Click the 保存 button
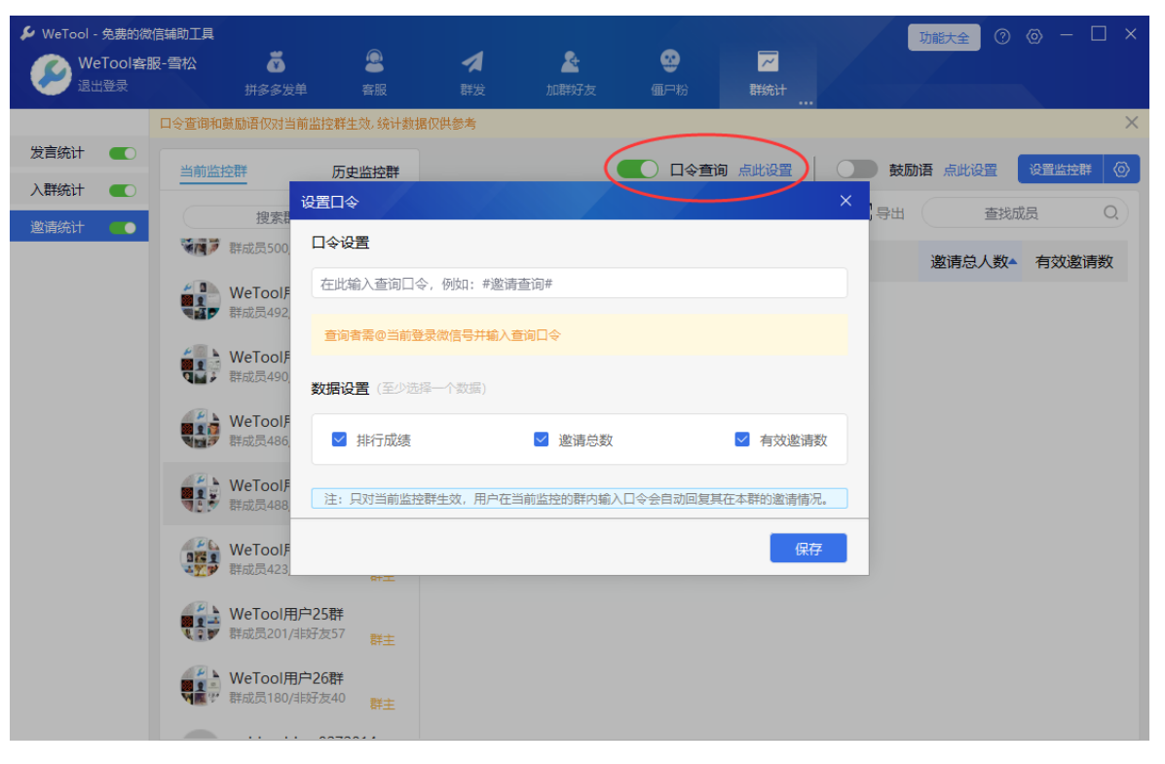The height and width of the screenshot is (764, 1165). 808,548
